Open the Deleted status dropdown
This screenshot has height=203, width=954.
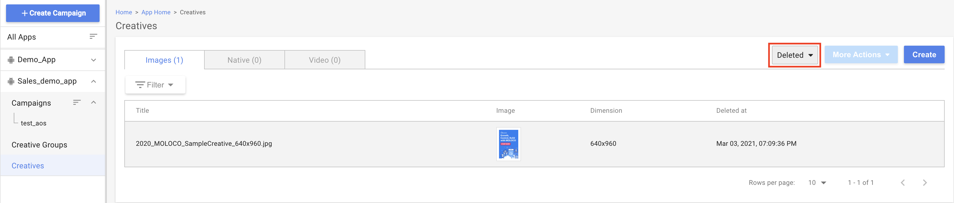[x=794, y=55]
